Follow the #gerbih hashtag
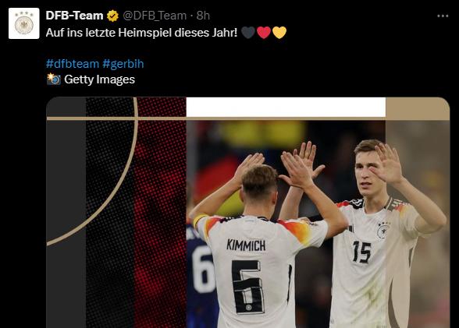This screenshot has height=328, width=459. (x=123, y=64)
